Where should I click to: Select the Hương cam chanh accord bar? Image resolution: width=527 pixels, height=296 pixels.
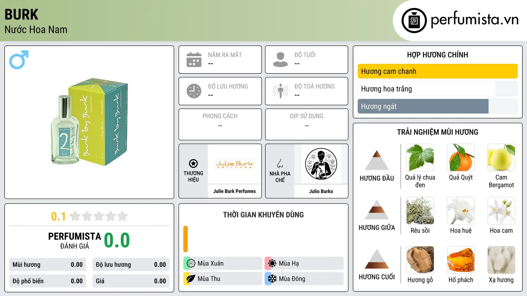tap(437, 71)
